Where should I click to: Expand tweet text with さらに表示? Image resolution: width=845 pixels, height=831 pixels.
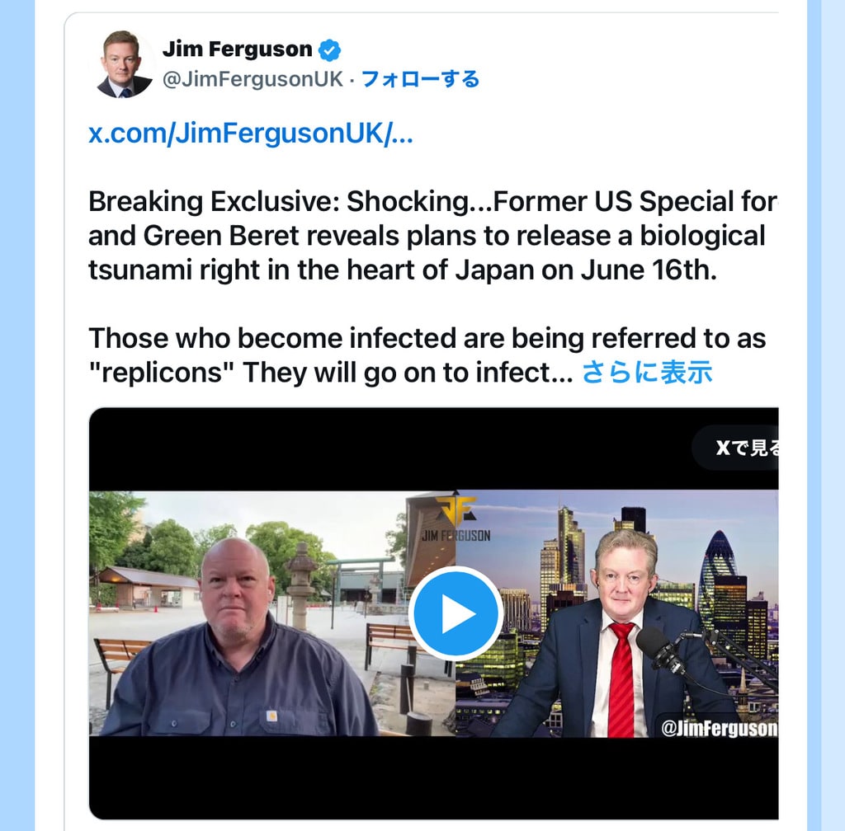647,373
